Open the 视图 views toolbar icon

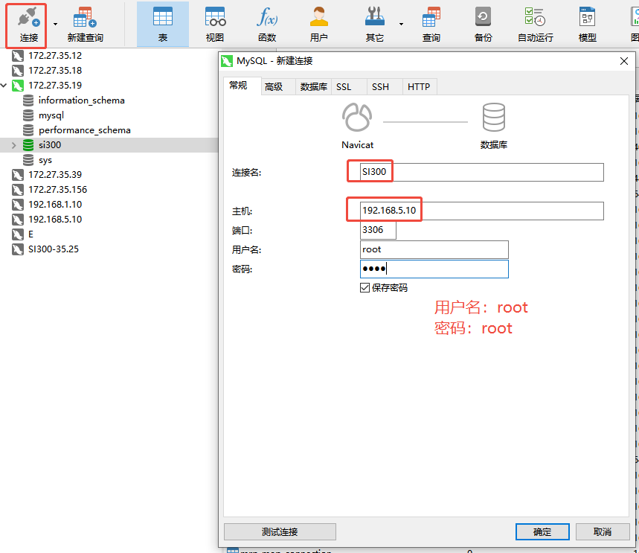click(215, 25)
